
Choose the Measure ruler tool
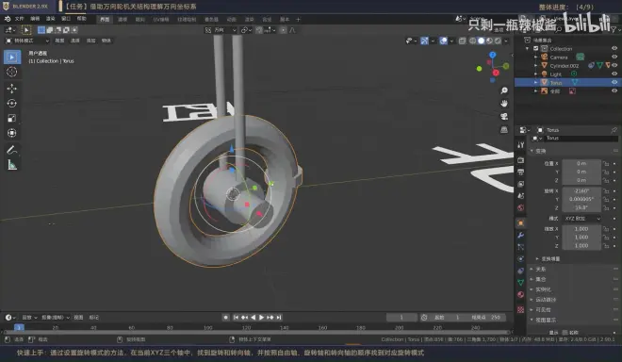pos(12,165)
